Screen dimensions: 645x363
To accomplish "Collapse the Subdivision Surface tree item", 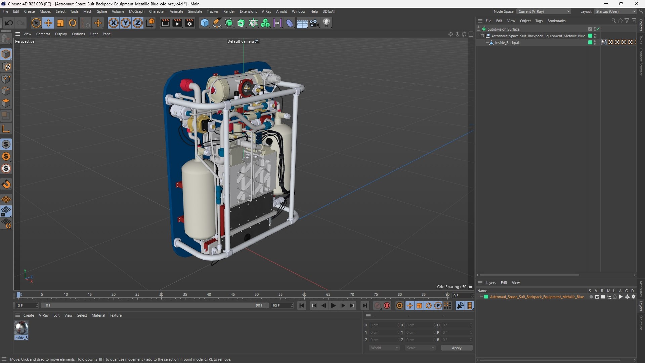I will pos(479,29).
